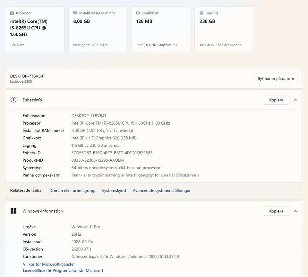Open the Systemskydd link
Screen dimensions: 308x277
[x=114, y=191]
